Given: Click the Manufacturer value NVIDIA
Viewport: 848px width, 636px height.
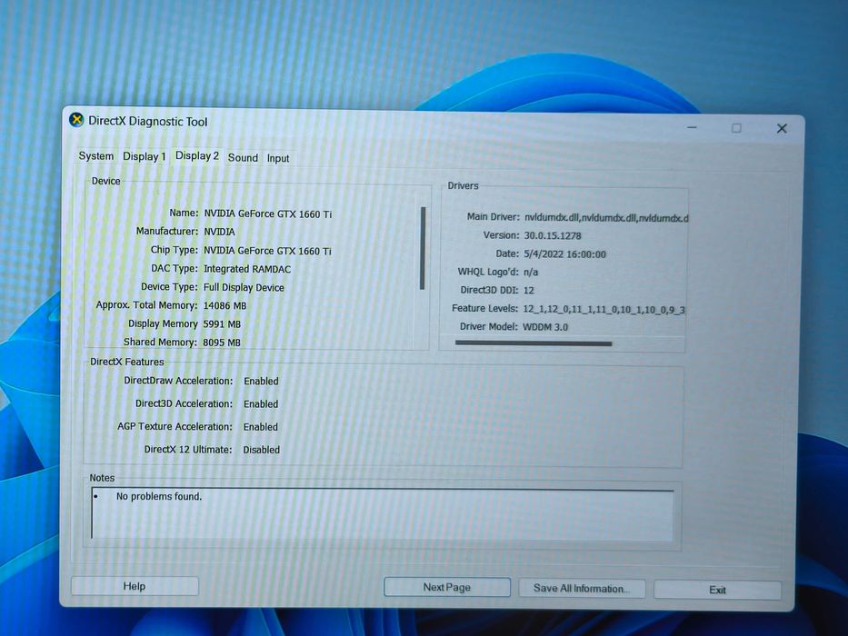Looking at the screenshot, I should [x=219, y=232].
